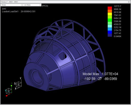Select the legend value 7541.61

click(x=117, y=15)
